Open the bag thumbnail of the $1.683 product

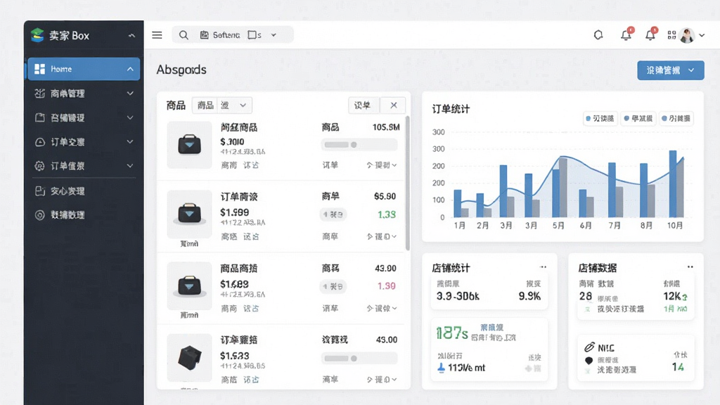coord(189,285)
